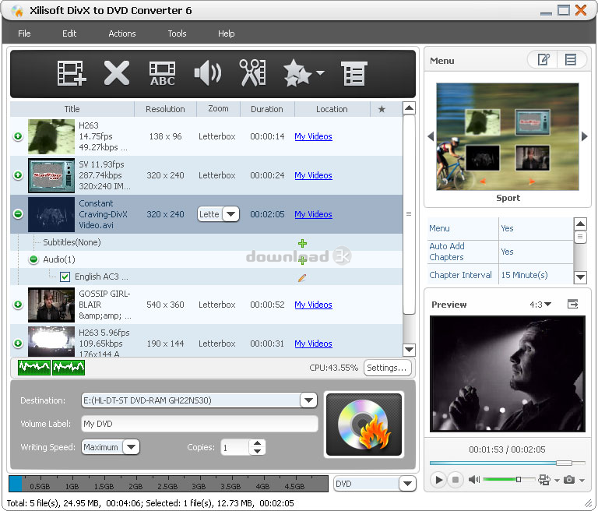Open My Videos link for 00:00:31 row
Image resolution: width=598 pixels, height=511 pixels.
coord(313,344)
